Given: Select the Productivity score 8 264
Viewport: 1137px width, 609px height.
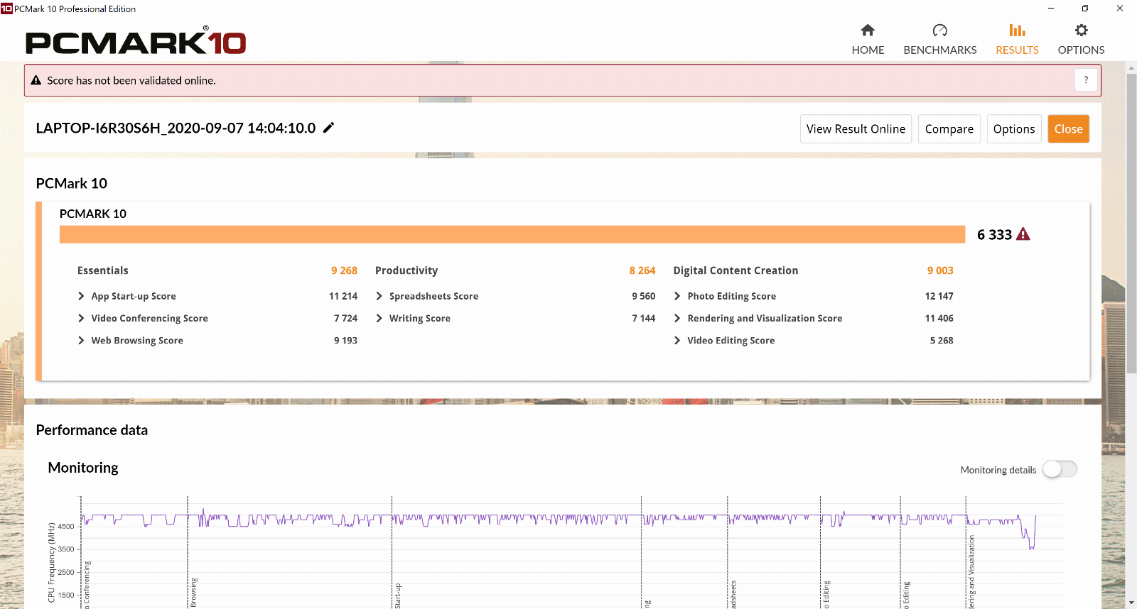Looking at the screenshot, I should coord(642,270).
